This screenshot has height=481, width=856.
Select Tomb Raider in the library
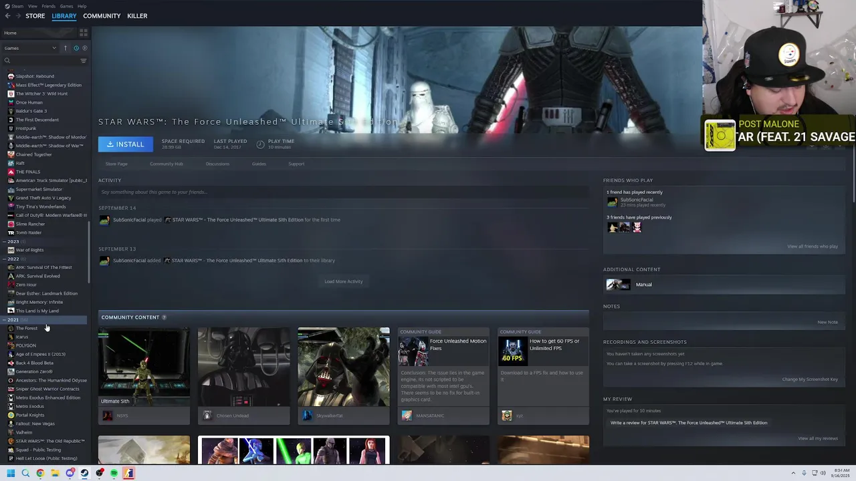click(29, 232)
